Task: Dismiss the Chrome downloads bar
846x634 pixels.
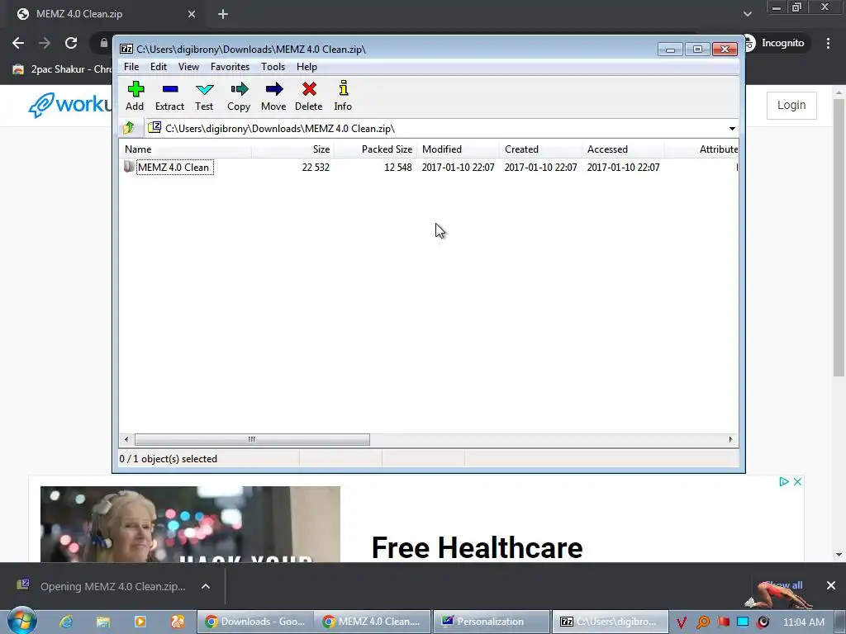Action: click(x=831, y=585)
